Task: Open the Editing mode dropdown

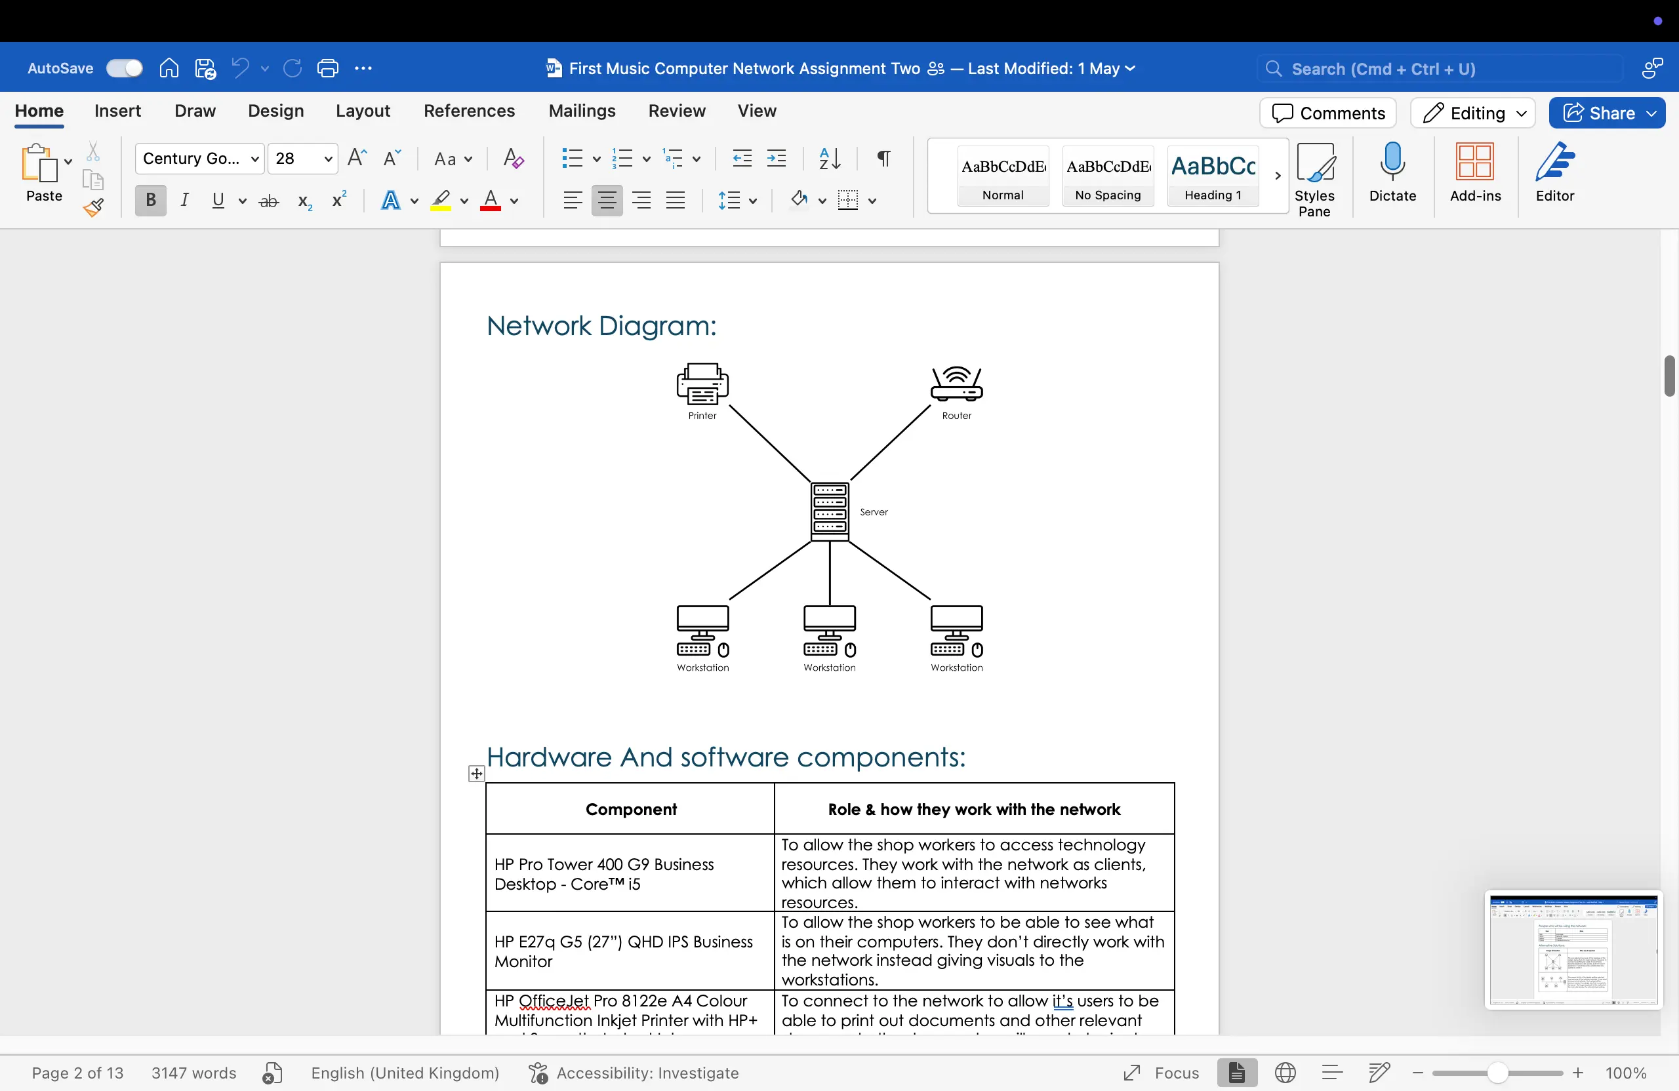Action: coord(1473,113)
